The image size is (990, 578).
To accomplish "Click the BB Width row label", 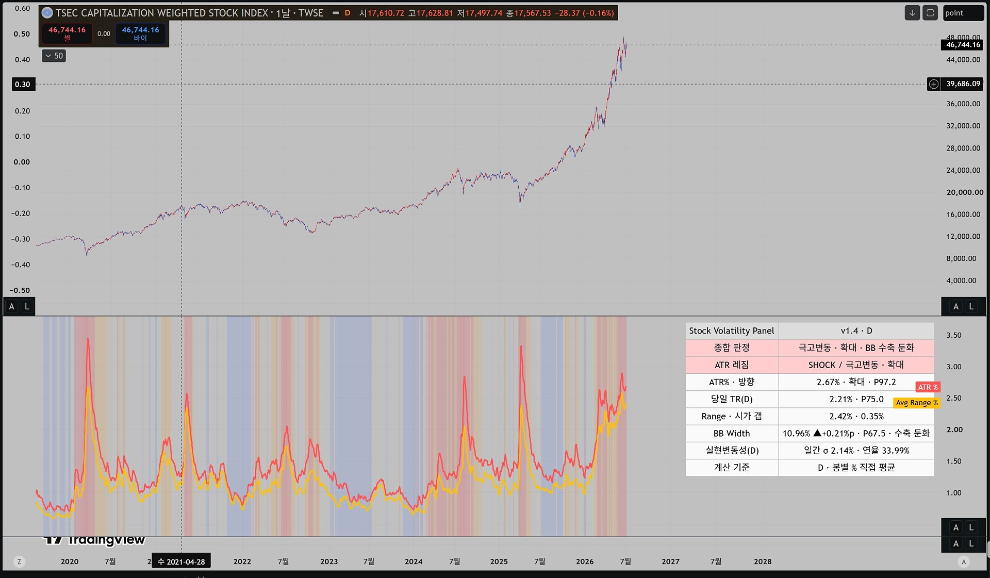I will (x=732, y=434).
